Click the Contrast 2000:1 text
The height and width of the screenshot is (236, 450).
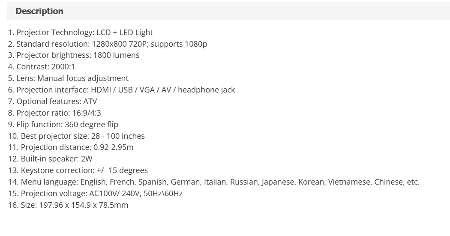pyautogui.click(x=41, y=67)
